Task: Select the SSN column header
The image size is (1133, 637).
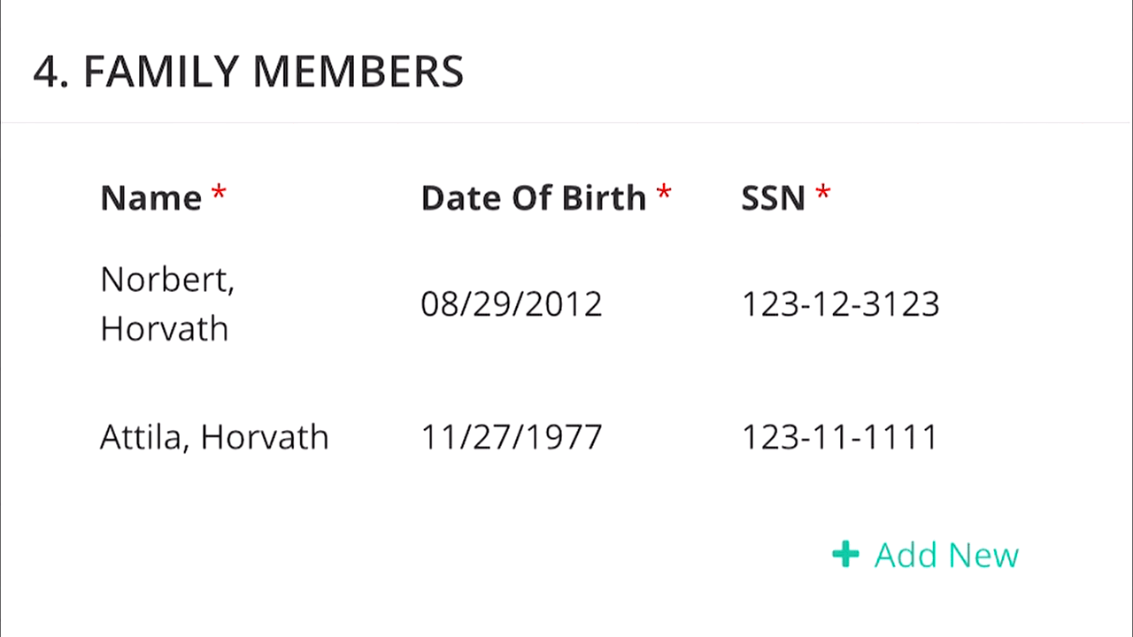Action: pyautogui.click(x=773, y=197)
